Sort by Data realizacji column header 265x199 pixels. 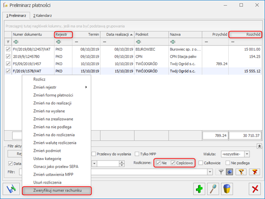[x=117, y=34]
